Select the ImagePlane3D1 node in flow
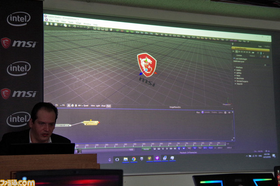The height and width of the screenshot is (186, 280). [91, 123]
